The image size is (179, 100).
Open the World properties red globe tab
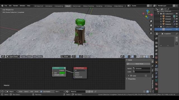pos(156,57)
